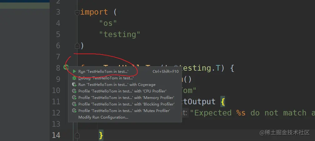Click the Mutex Profiler clock icon

74,110
